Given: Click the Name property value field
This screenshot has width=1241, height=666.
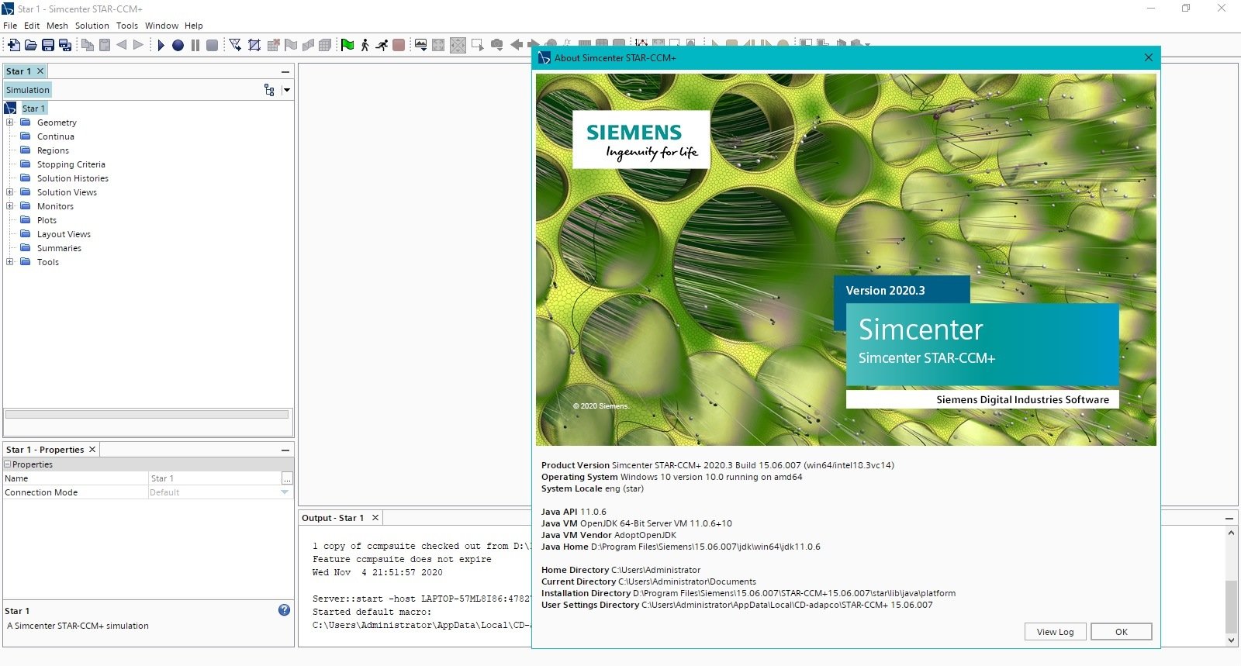Looking at the screenshot, I should [x=214, y=478].
